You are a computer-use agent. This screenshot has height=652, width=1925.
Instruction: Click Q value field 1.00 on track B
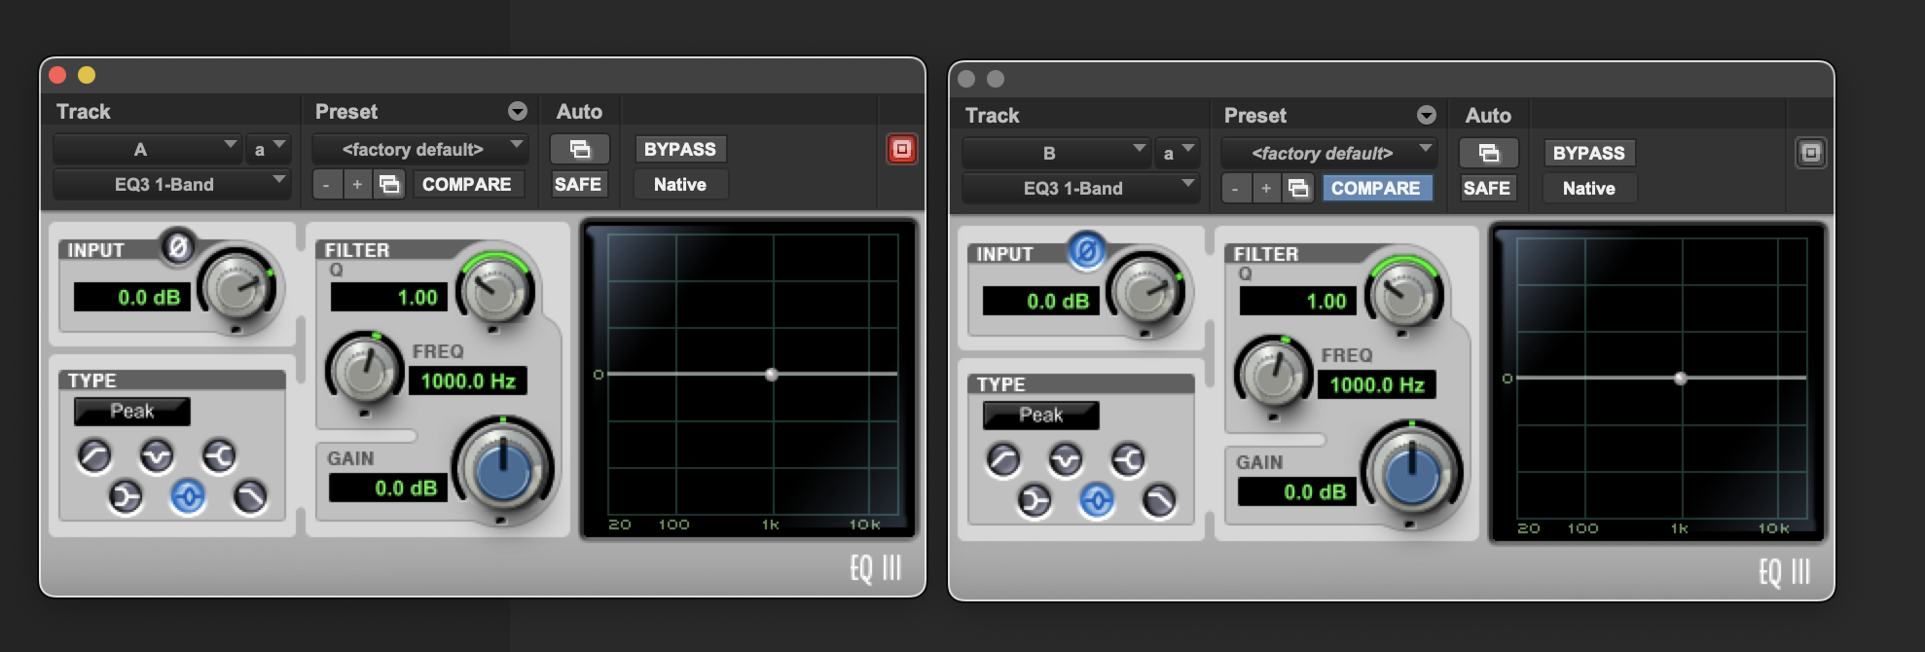coord(1298,301)
